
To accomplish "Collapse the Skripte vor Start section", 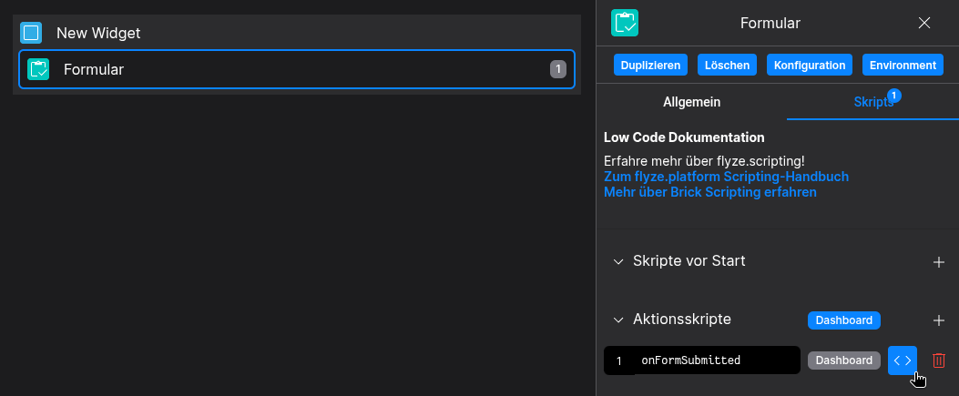I will click(618, 261).
